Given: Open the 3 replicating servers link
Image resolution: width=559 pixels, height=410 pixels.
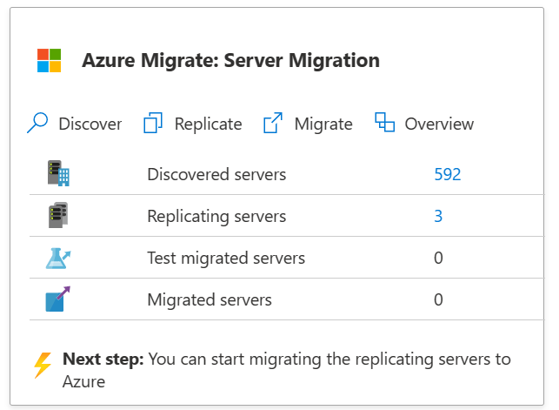Looking at the screenshot, I should point(438,216).
